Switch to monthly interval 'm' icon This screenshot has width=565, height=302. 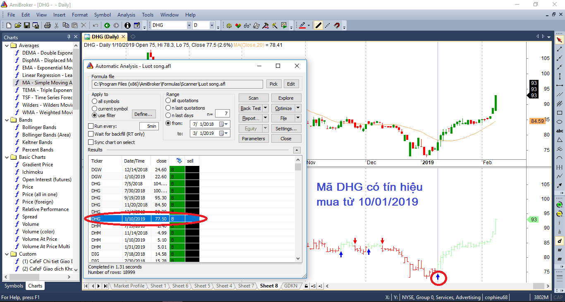(x=560, y=259)
